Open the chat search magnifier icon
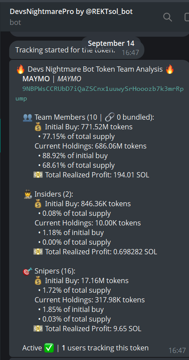Screen dimensions: 189x360 tap(168, 17)
